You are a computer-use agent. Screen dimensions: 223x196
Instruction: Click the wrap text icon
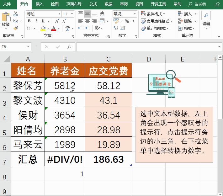[102, 14]
